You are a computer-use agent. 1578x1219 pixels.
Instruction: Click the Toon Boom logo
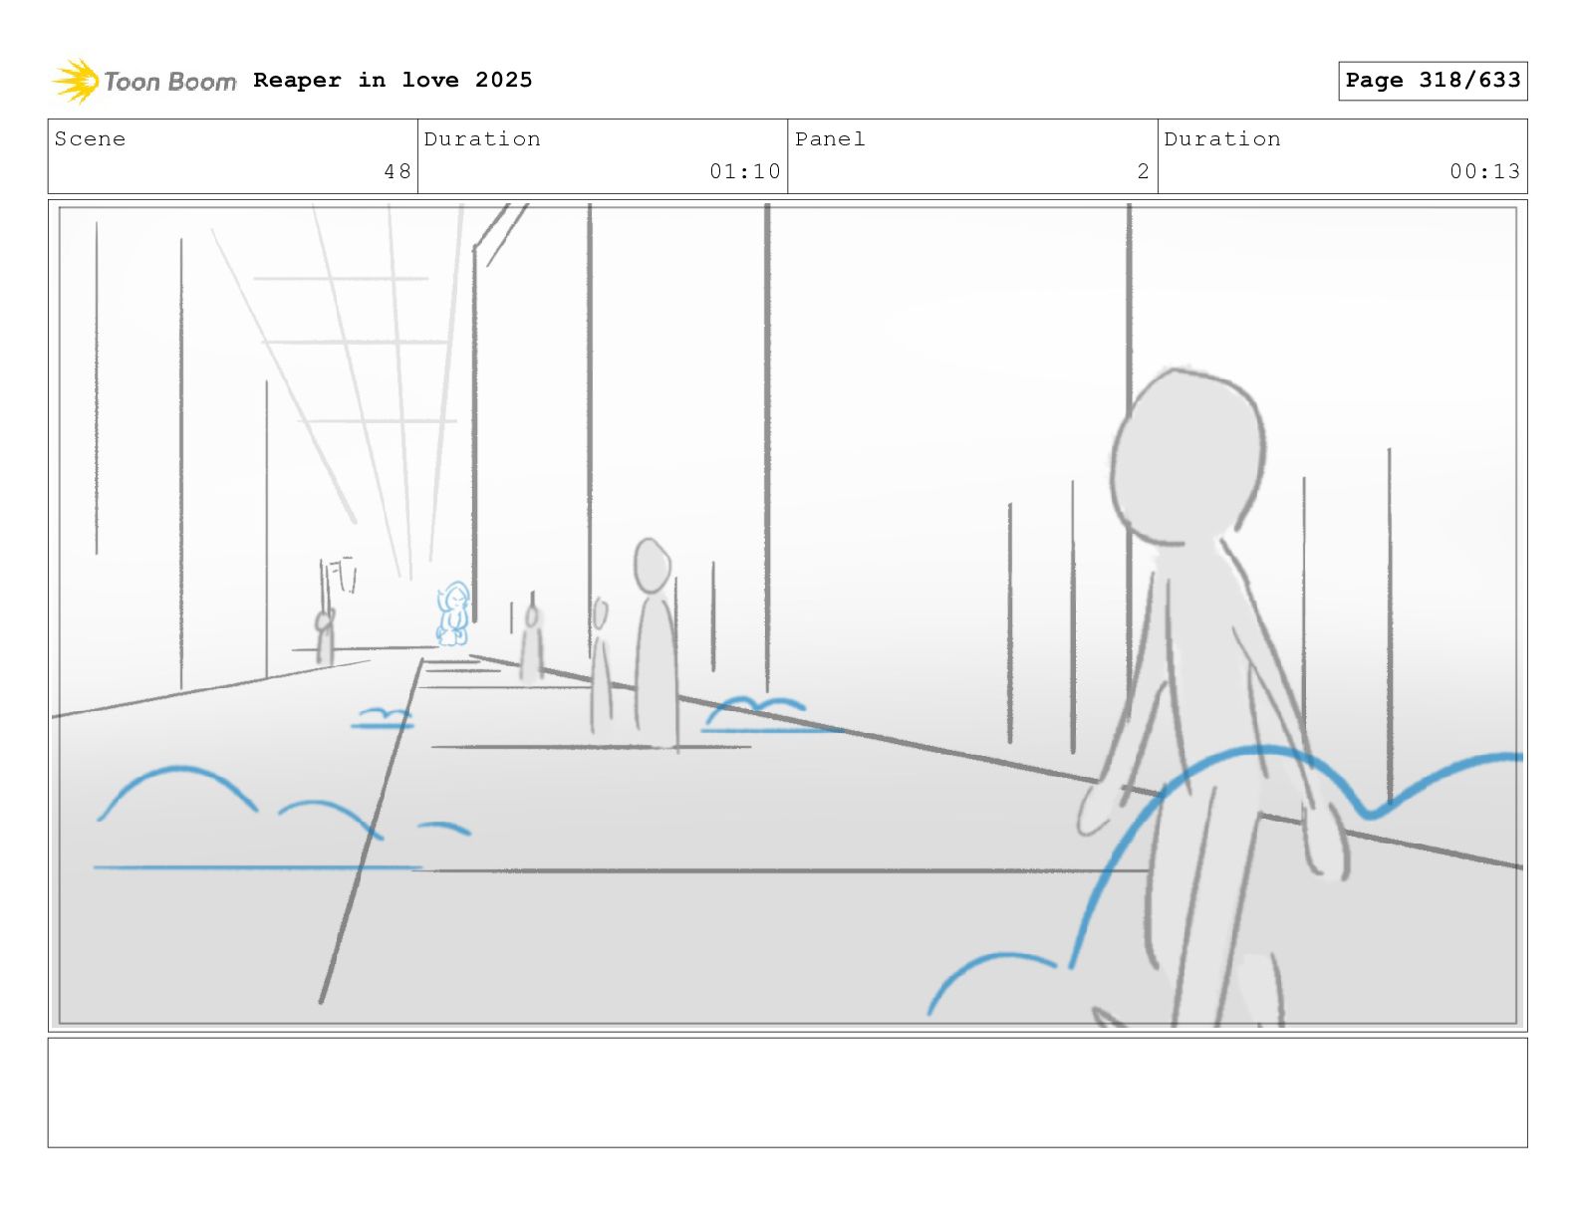tap(143, 81)
